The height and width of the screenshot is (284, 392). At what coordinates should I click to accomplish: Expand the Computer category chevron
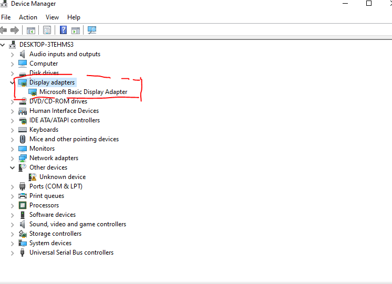(x=12, y=64)
